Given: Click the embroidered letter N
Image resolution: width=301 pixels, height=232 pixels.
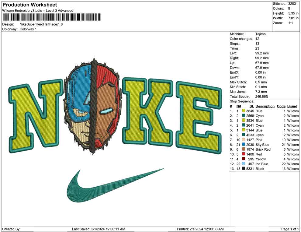Looking at the screenshot, I should (x=36, y=116).
